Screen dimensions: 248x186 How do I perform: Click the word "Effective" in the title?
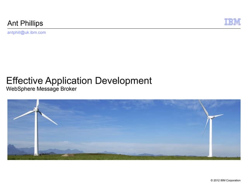coord(24,81)
